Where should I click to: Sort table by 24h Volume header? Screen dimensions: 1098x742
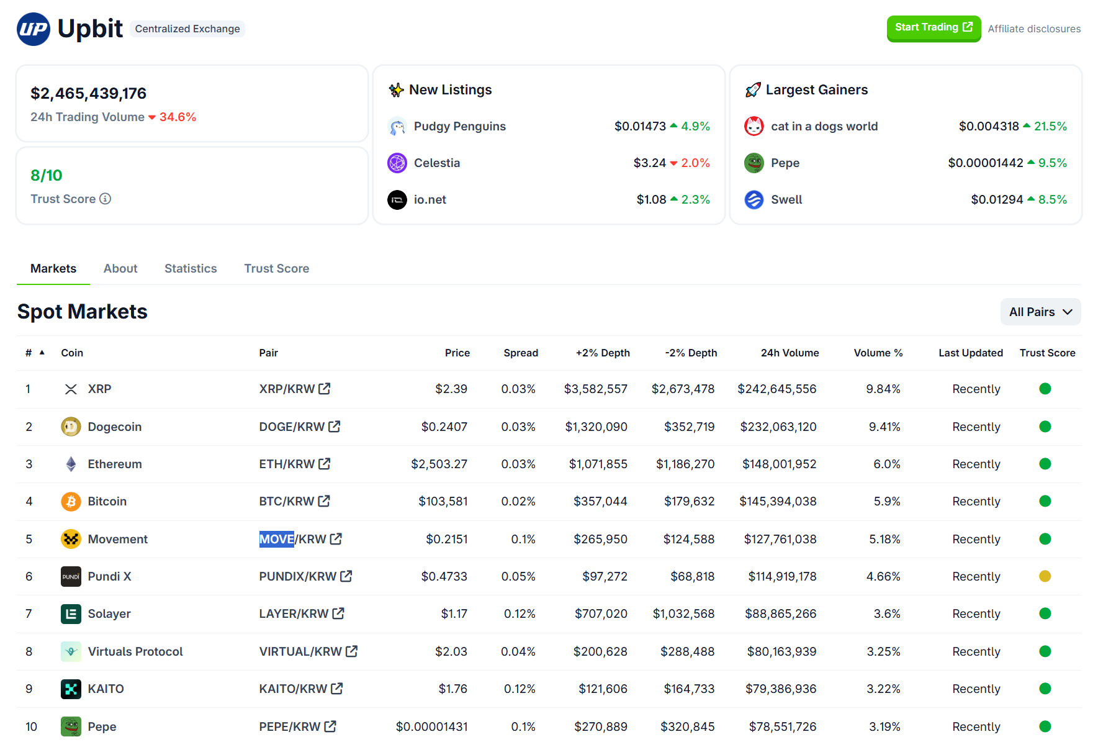(x=790, y=353)
